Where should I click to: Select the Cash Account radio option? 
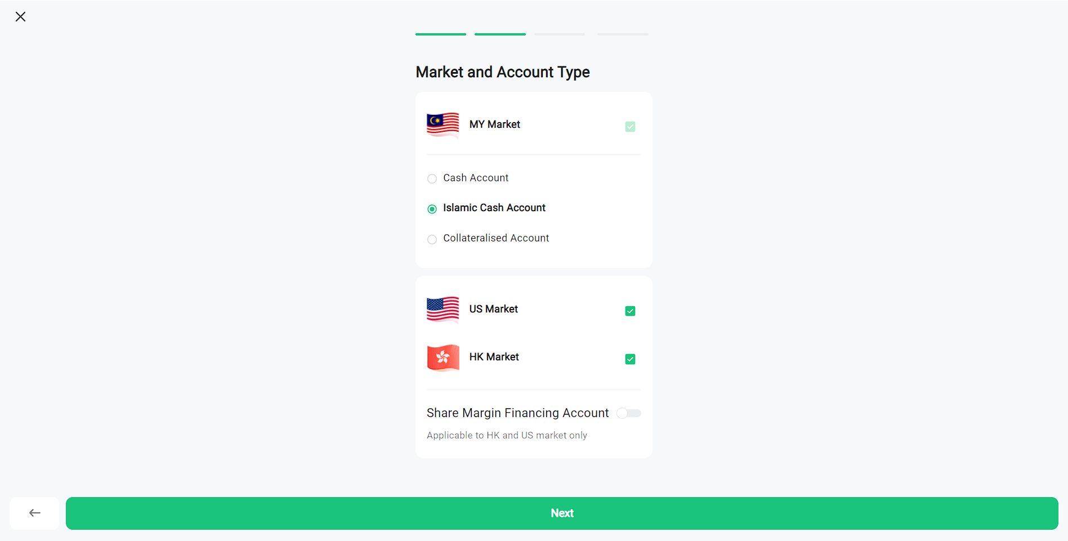(432, 179)
